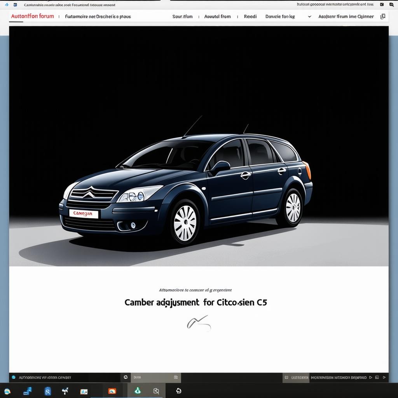The width and height of the screenshot is (398, 398).
Task: Open the Futomeite nec Drachet nav item
Action: (x=98, y=16)
